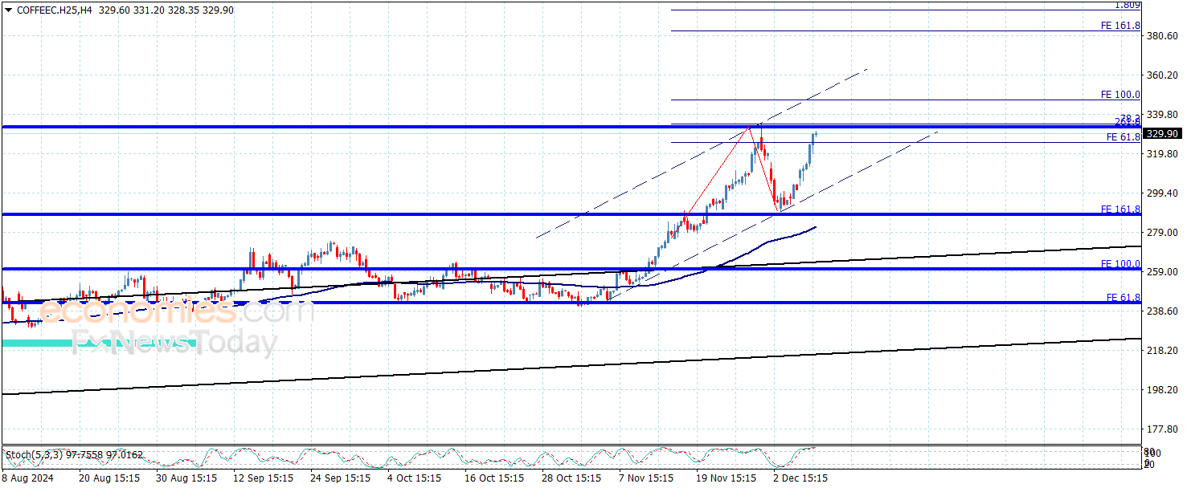1187x488 pixels.
Task: Click the current price tag 329.90
Action: [x=1163, y=133]
